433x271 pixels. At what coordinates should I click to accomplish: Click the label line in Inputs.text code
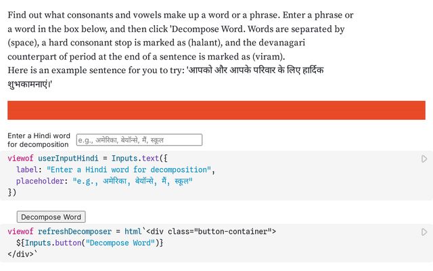(115, 169)
